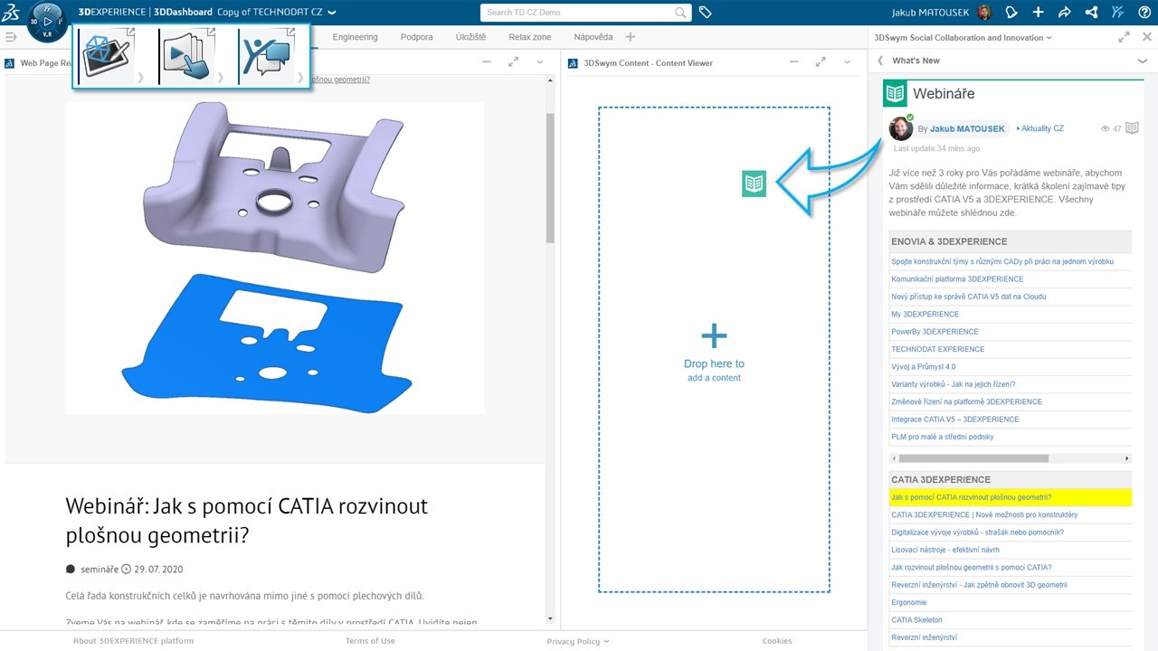This screenshot has width=1158, height=651.
Task: Open dashboard name dropdown Copy of TECHNODAT CZ
Action: click(x=331, y=13)
